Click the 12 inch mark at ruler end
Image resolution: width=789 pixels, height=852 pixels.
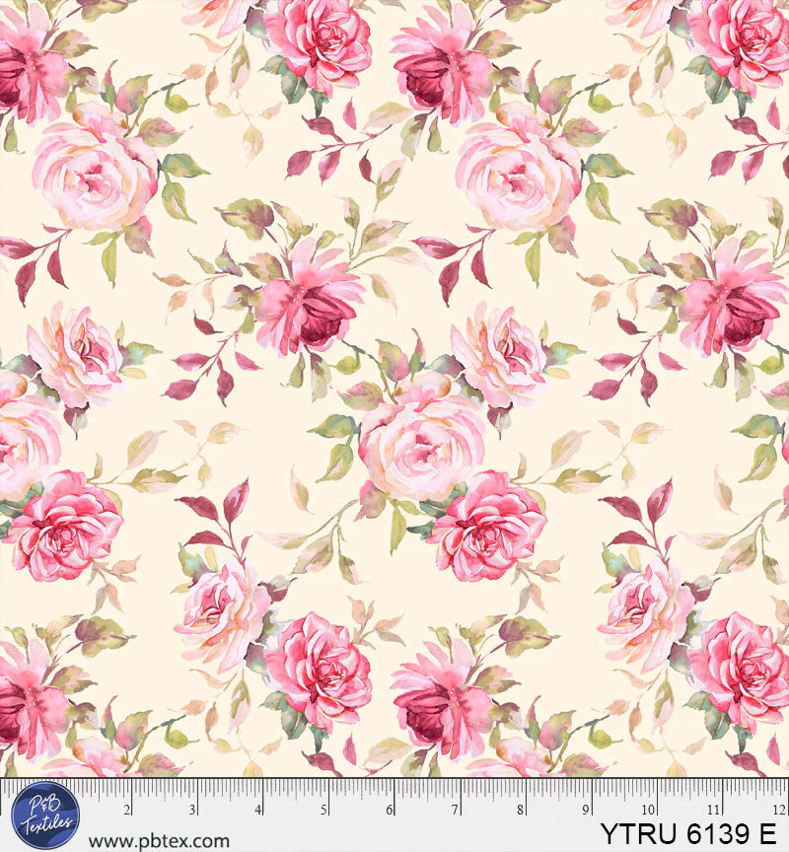(779, 810)
